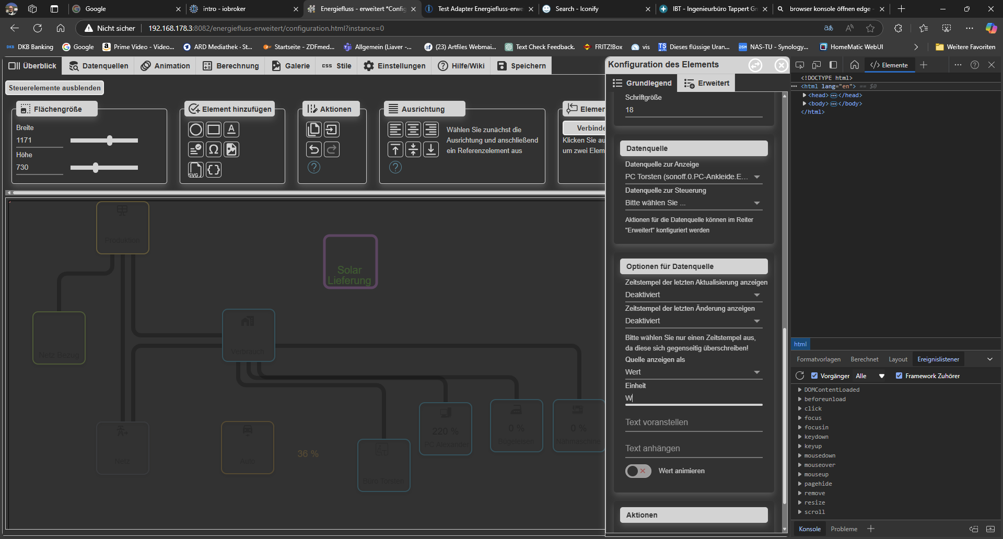Add a rectangle element

point(214,130)
